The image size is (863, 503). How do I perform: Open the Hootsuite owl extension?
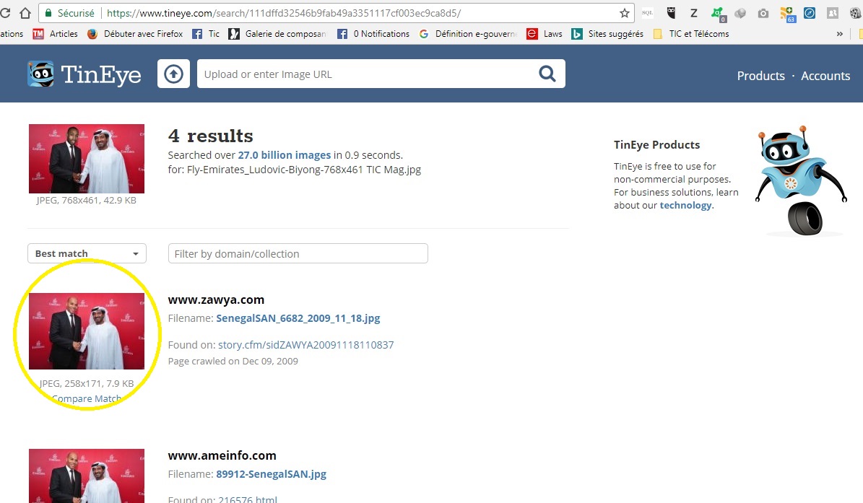671,13
